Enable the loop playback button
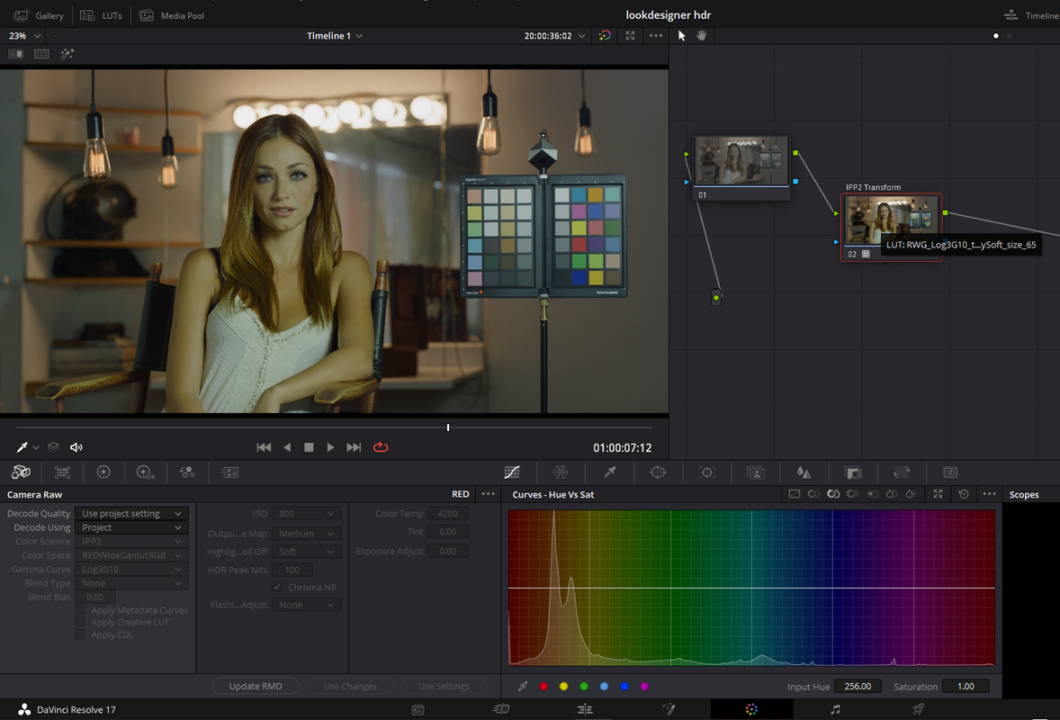Image resolution: width=1060 pixels, height=720 pixels. pyautogui.click(x=381, y=447)
